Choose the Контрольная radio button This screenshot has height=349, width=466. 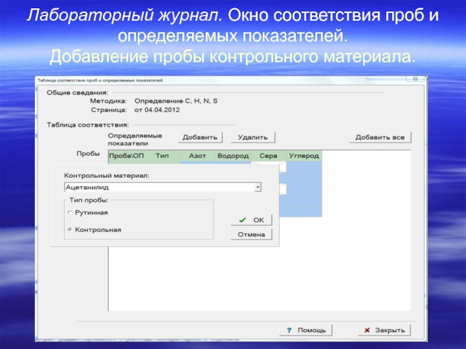[70, 230]
